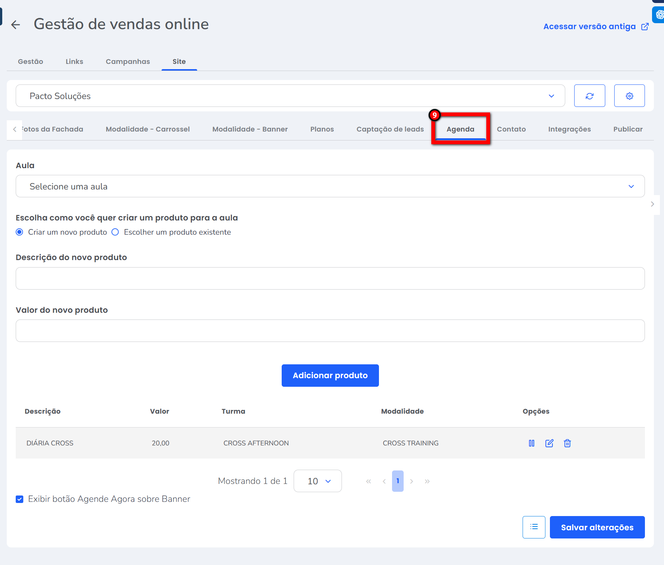Click the back arrow beside page title
This screenshot has width=664, height=565.
[16, 25]
